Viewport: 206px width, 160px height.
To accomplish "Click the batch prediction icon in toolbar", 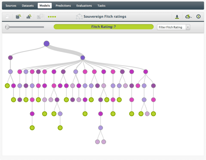I will tap(40, 17).
